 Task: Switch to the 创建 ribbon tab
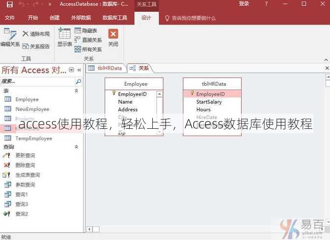coord(55,18)
